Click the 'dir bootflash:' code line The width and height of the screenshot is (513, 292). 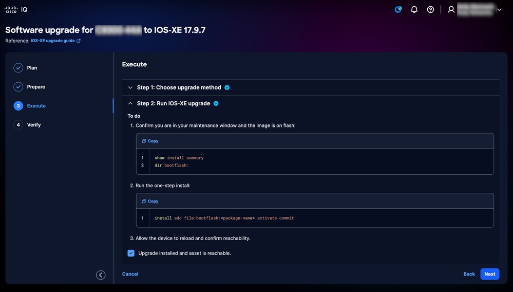tap(172, 166)
